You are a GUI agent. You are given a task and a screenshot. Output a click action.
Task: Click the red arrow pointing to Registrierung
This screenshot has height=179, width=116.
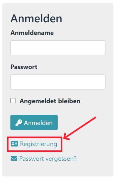[80, 128]
